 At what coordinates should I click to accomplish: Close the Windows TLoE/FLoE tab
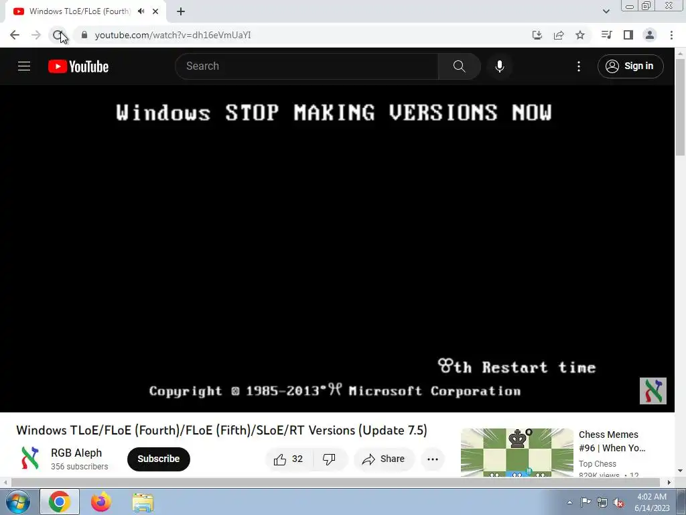(155, 11)
